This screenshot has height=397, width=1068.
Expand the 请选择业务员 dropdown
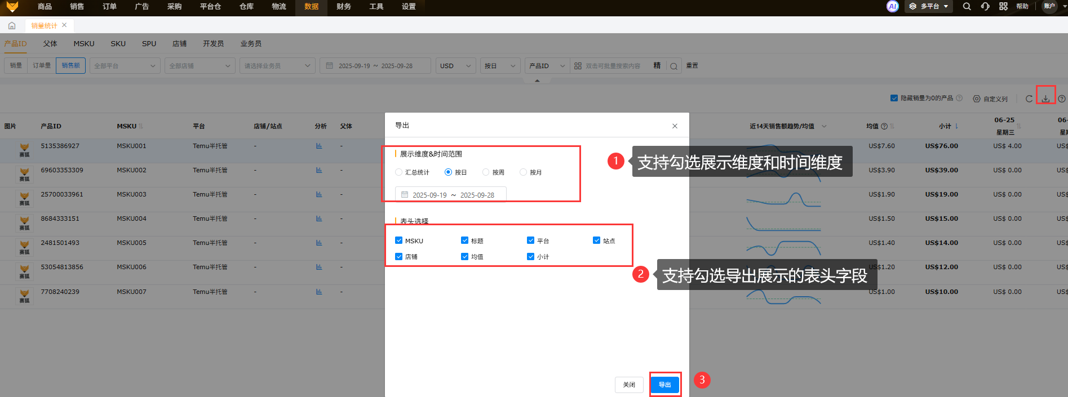[277, 66]
